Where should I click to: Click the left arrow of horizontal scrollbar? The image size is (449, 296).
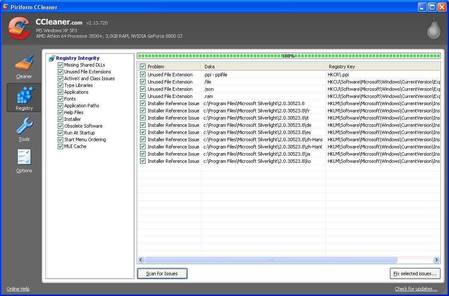(141, 260)
